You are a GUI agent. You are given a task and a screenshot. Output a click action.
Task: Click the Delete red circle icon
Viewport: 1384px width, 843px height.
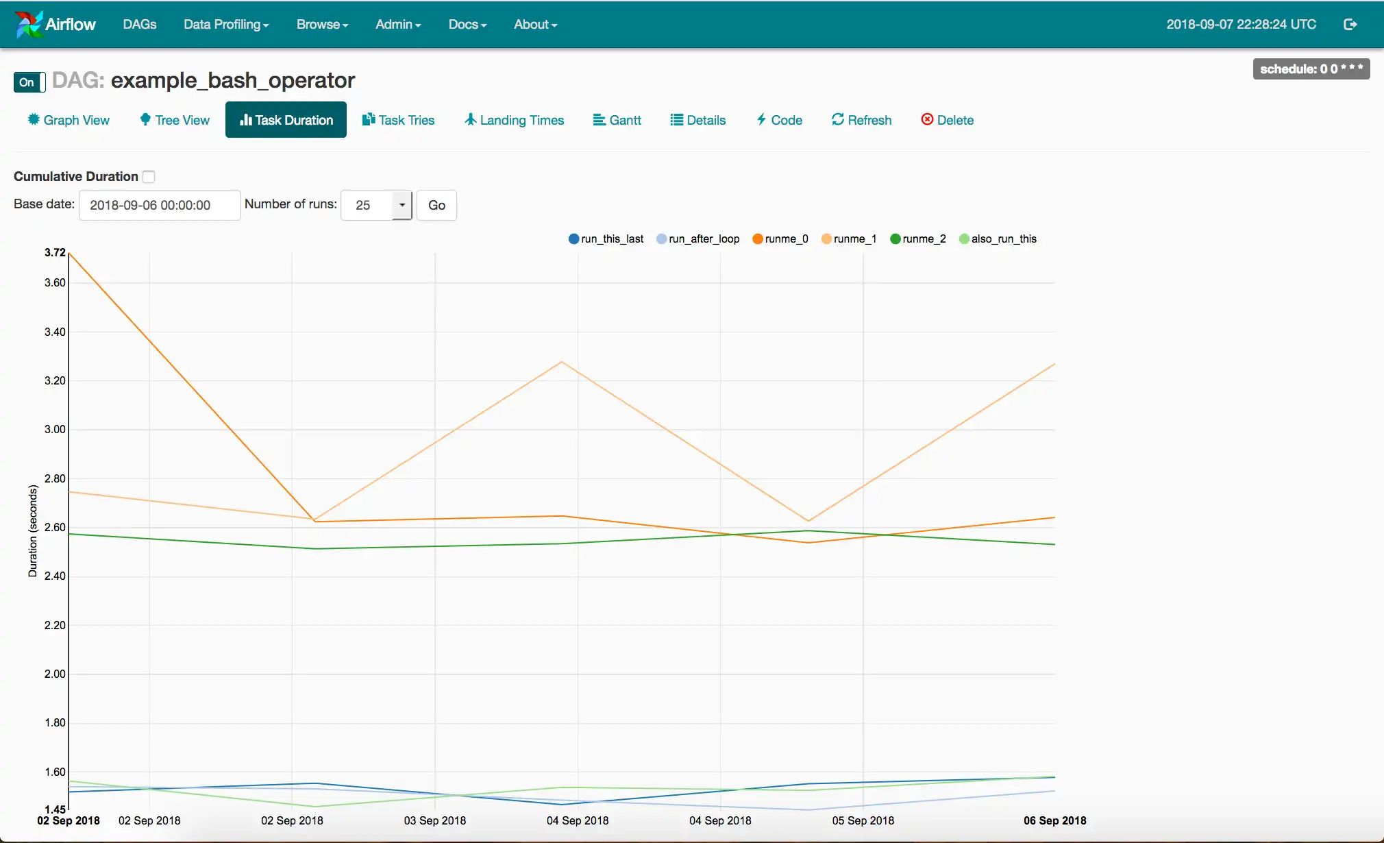[x=926, y=120]
